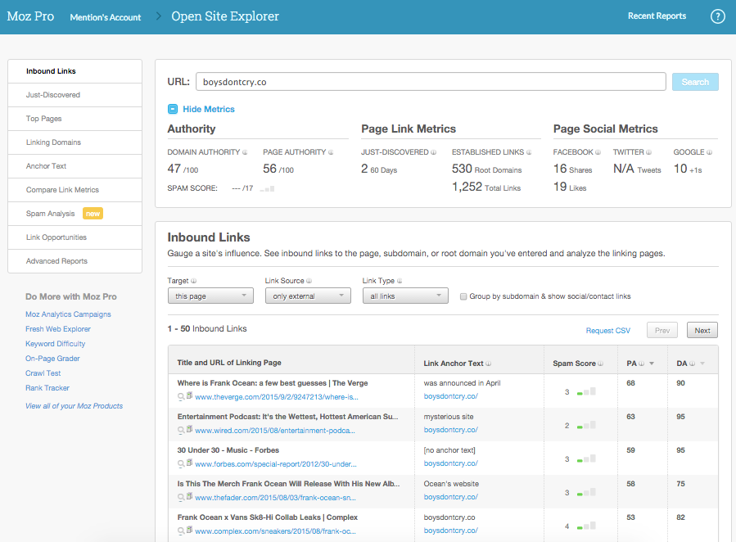Click the URL input field containing boysdontcry.co
The image size is (736, 542).
(431, 82)
